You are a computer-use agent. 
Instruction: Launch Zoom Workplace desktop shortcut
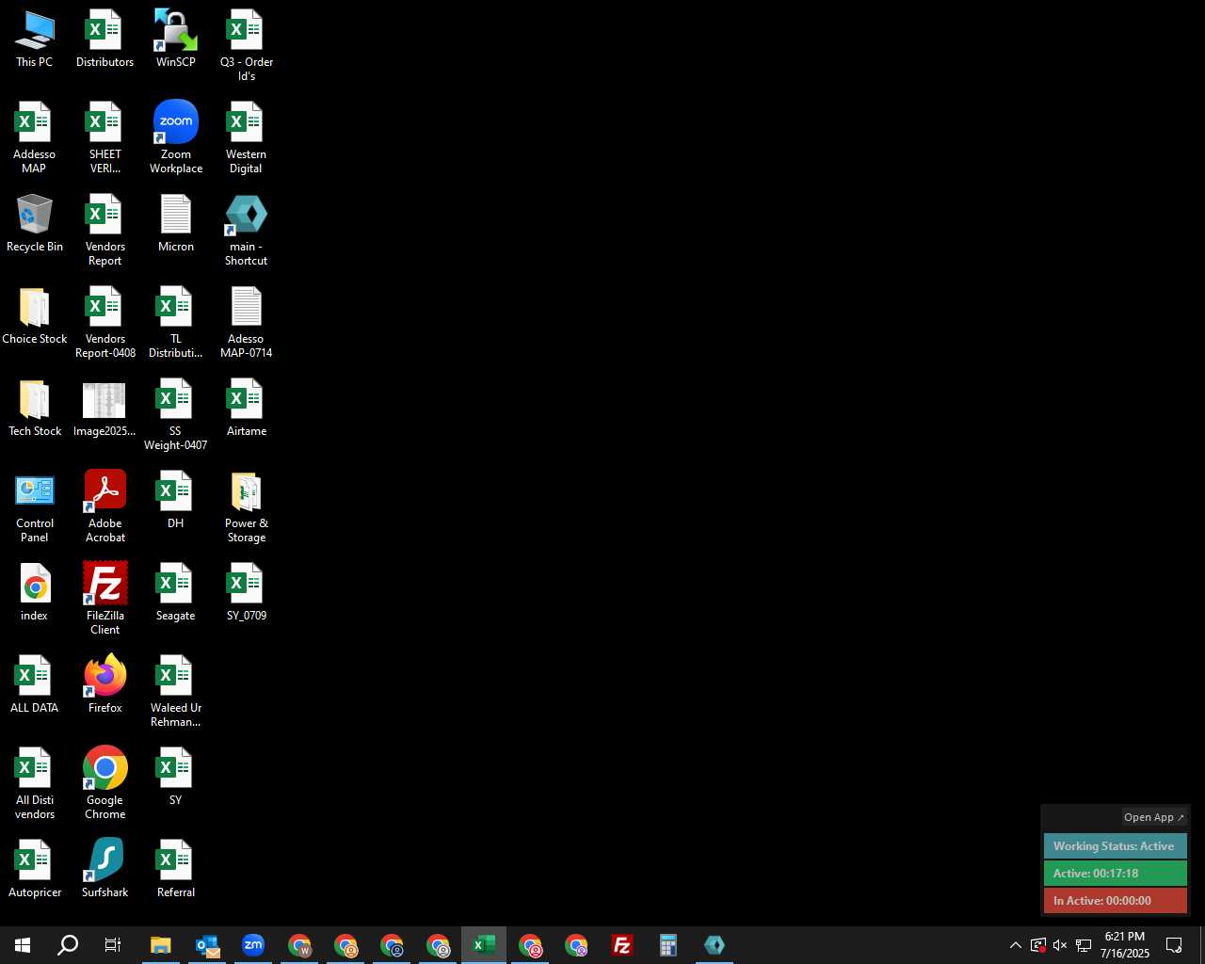pyautogui.click(x=176, y=138)
